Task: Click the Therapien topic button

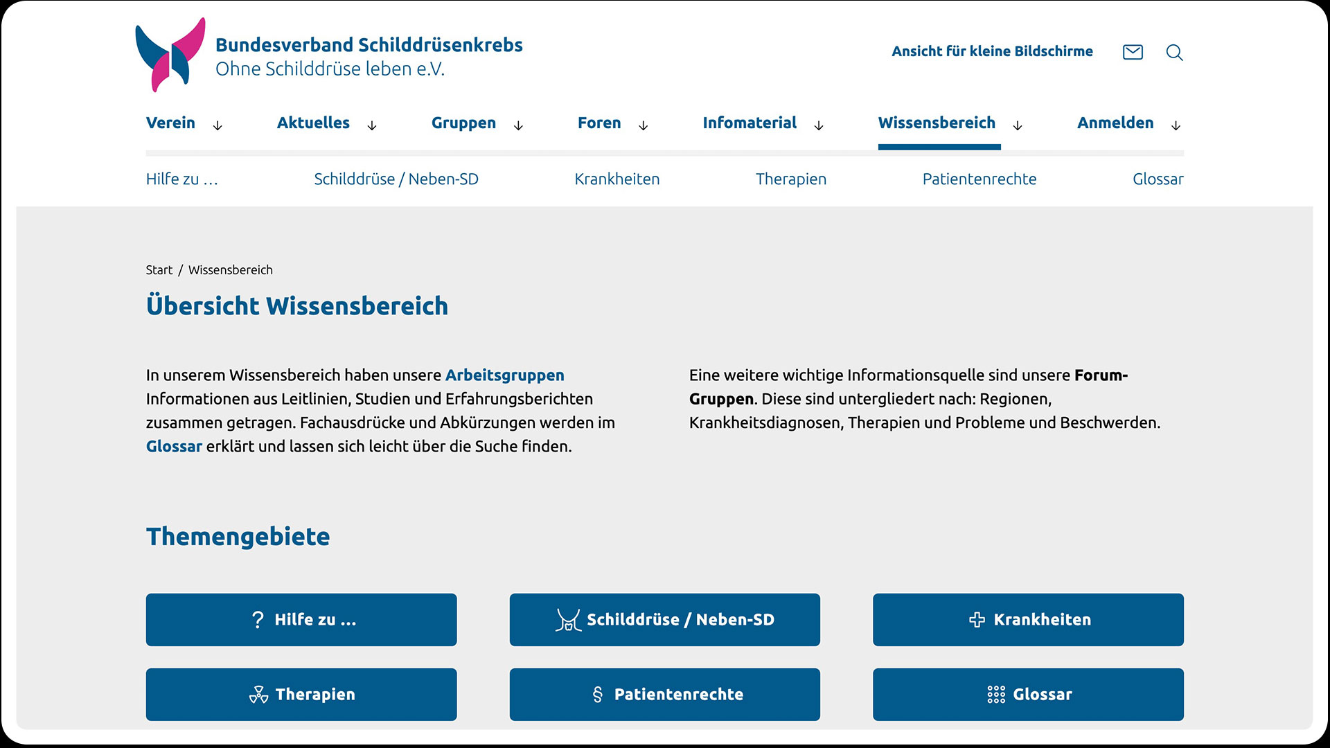Action: (x=301, y=695)
